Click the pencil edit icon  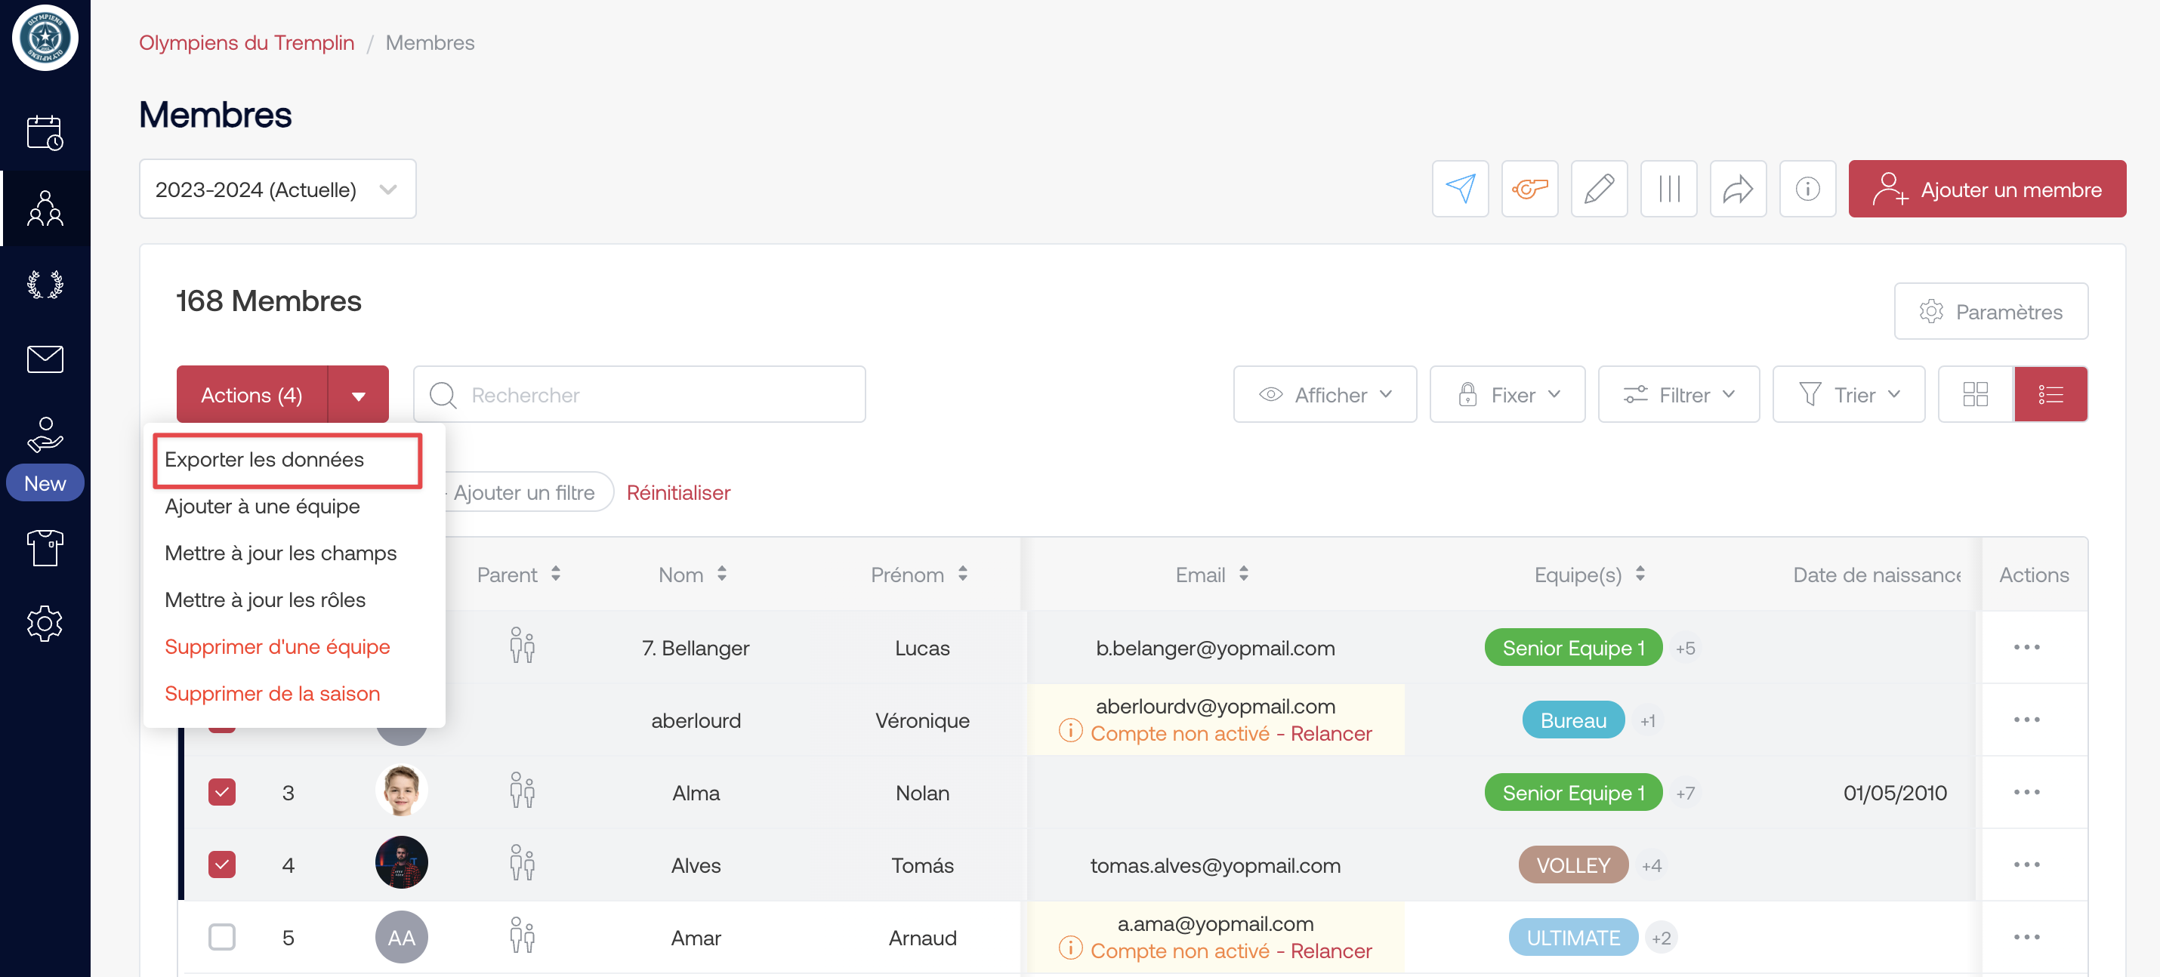1598,190
